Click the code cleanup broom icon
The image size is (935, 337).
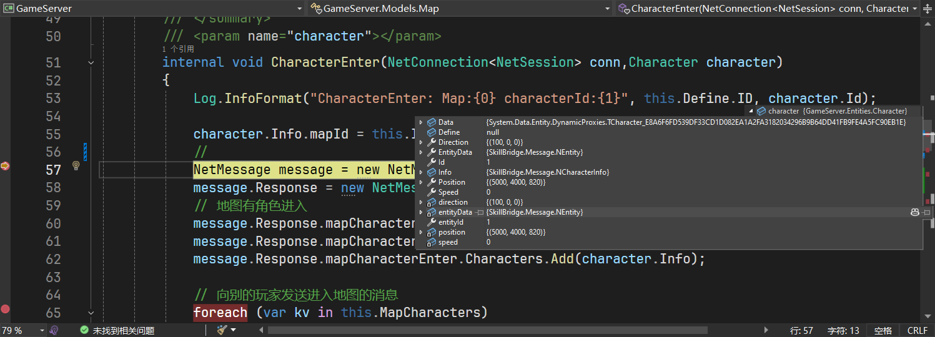(x=222, y=330)
